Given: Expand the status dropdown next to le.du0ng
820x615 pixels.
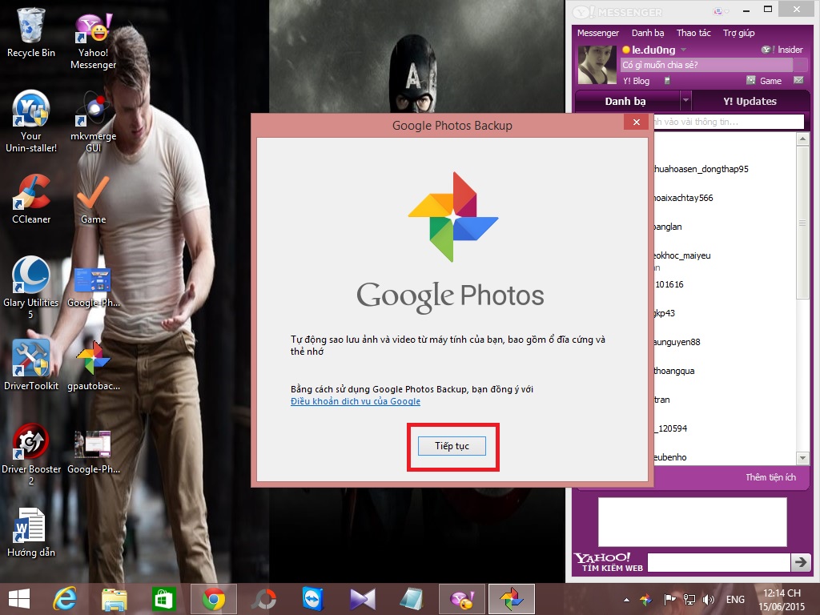Looking at the screenshot, I should (683, 50).
